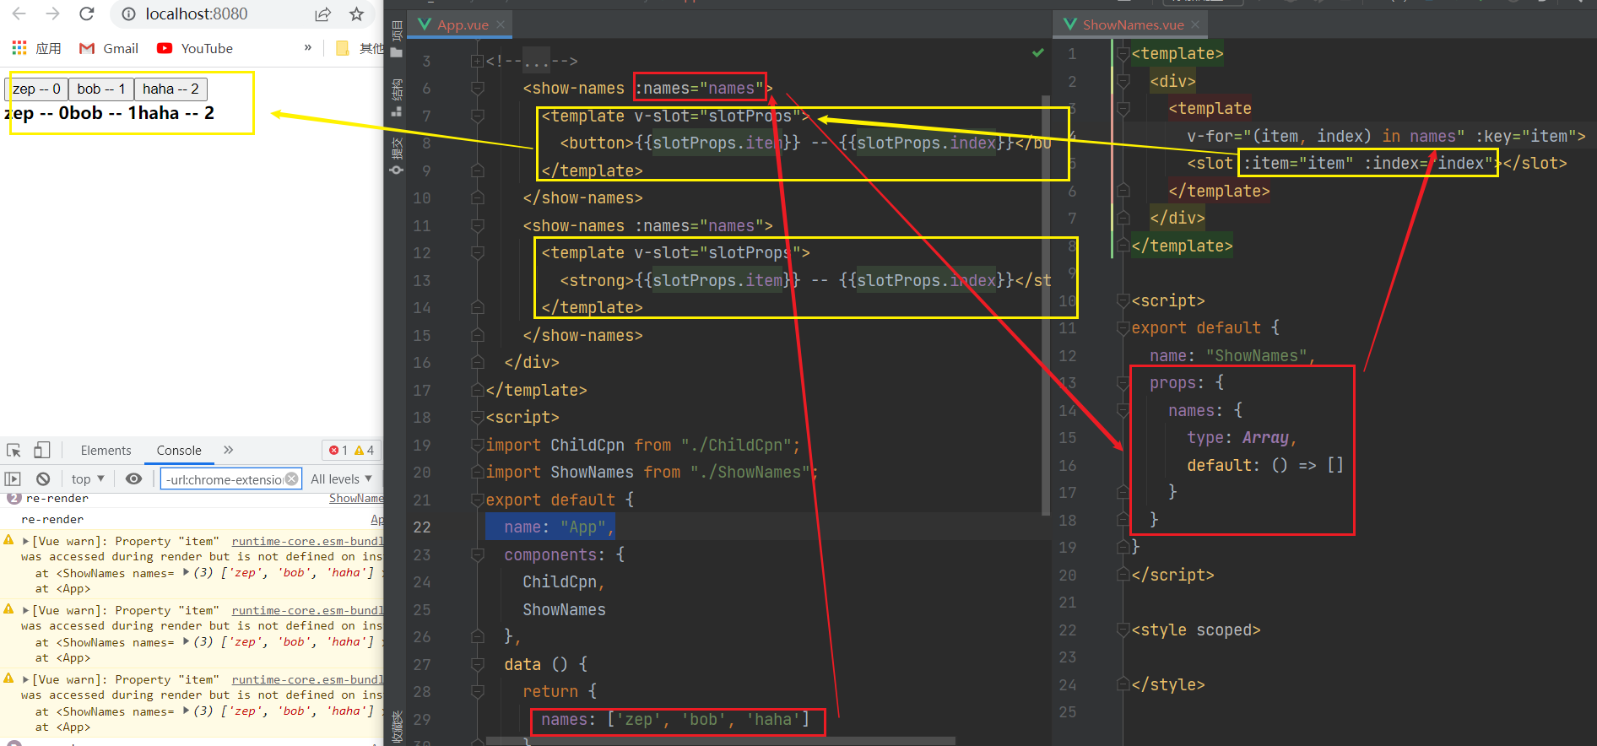Share this page from address bar
The width and height of the screenshot is (1597, 746).
322,14
